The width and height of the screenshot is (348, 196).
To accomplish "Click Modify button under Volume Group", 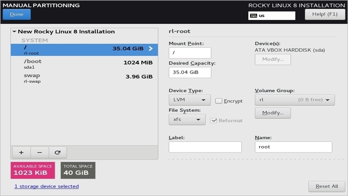I will tap(273, 113).
